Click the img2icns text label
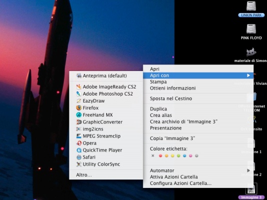Screen dimensions: 267x200 point(93,129)
